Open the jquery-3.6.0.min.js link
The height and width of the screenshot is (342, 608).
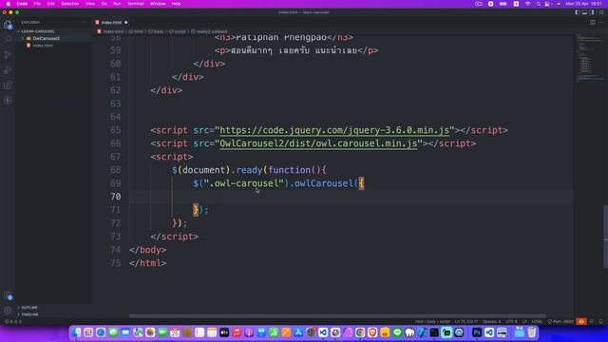334,130
